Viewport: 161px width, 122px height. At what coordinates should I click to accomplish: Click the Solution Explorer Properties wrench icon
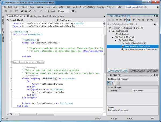coord(134,20)
